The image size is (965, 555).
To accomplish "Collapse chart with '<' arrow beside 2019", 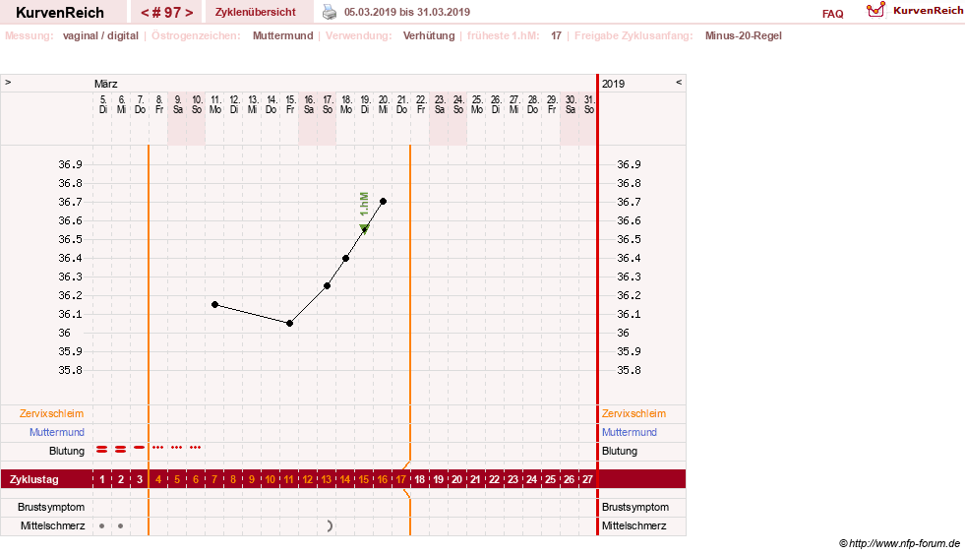I will pyautogui.click(x=679, y=82).
